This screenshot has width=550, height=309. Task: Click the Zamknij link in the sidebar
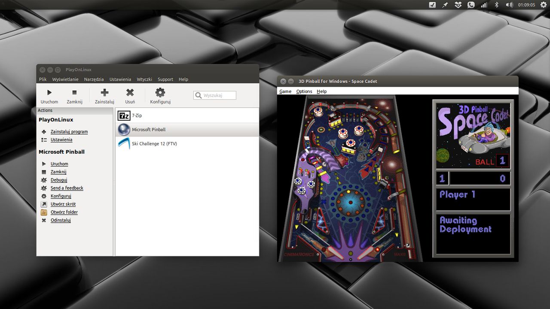pos(58,172)
